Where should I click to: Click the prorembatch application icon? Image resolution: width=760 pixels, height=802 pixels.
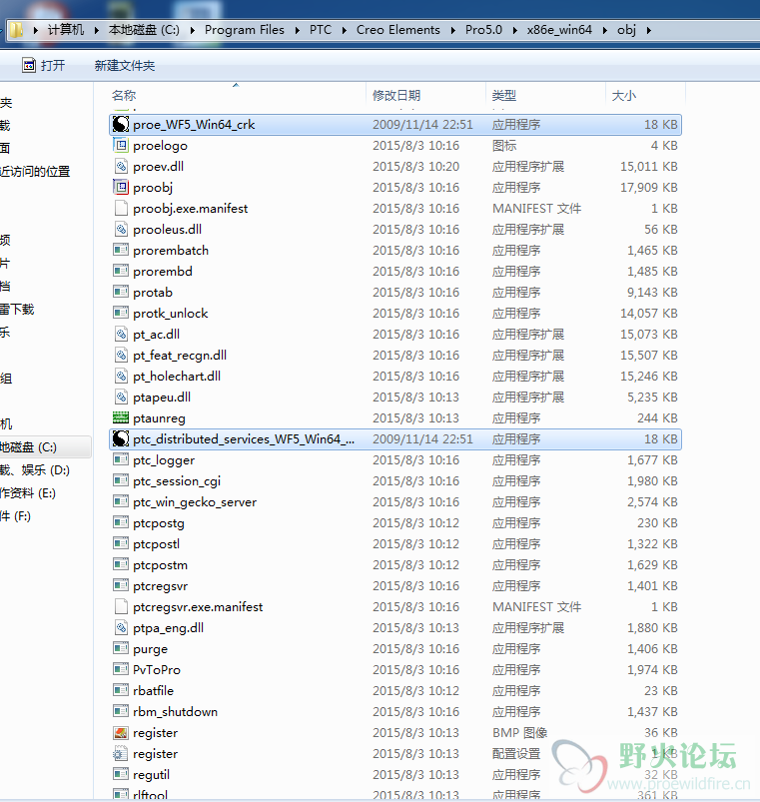(x=121, y=250)
